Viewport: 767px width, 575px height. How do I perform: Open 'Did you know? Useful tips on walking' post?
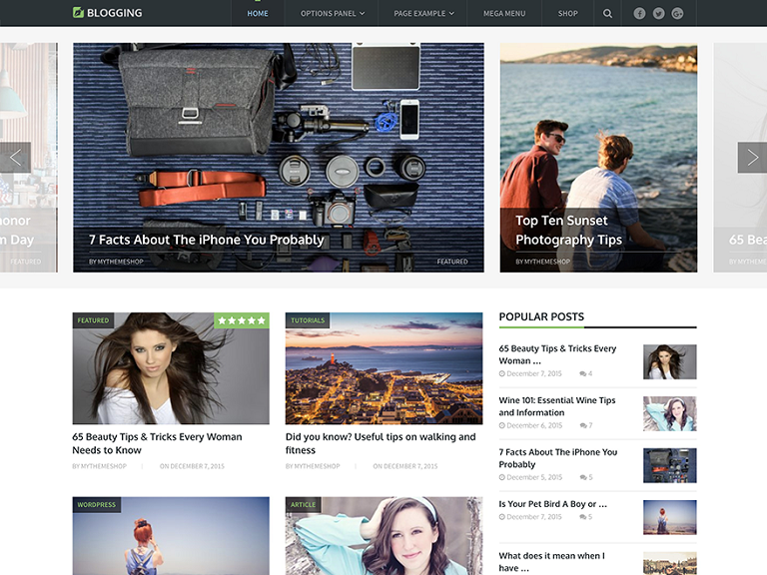381,443
